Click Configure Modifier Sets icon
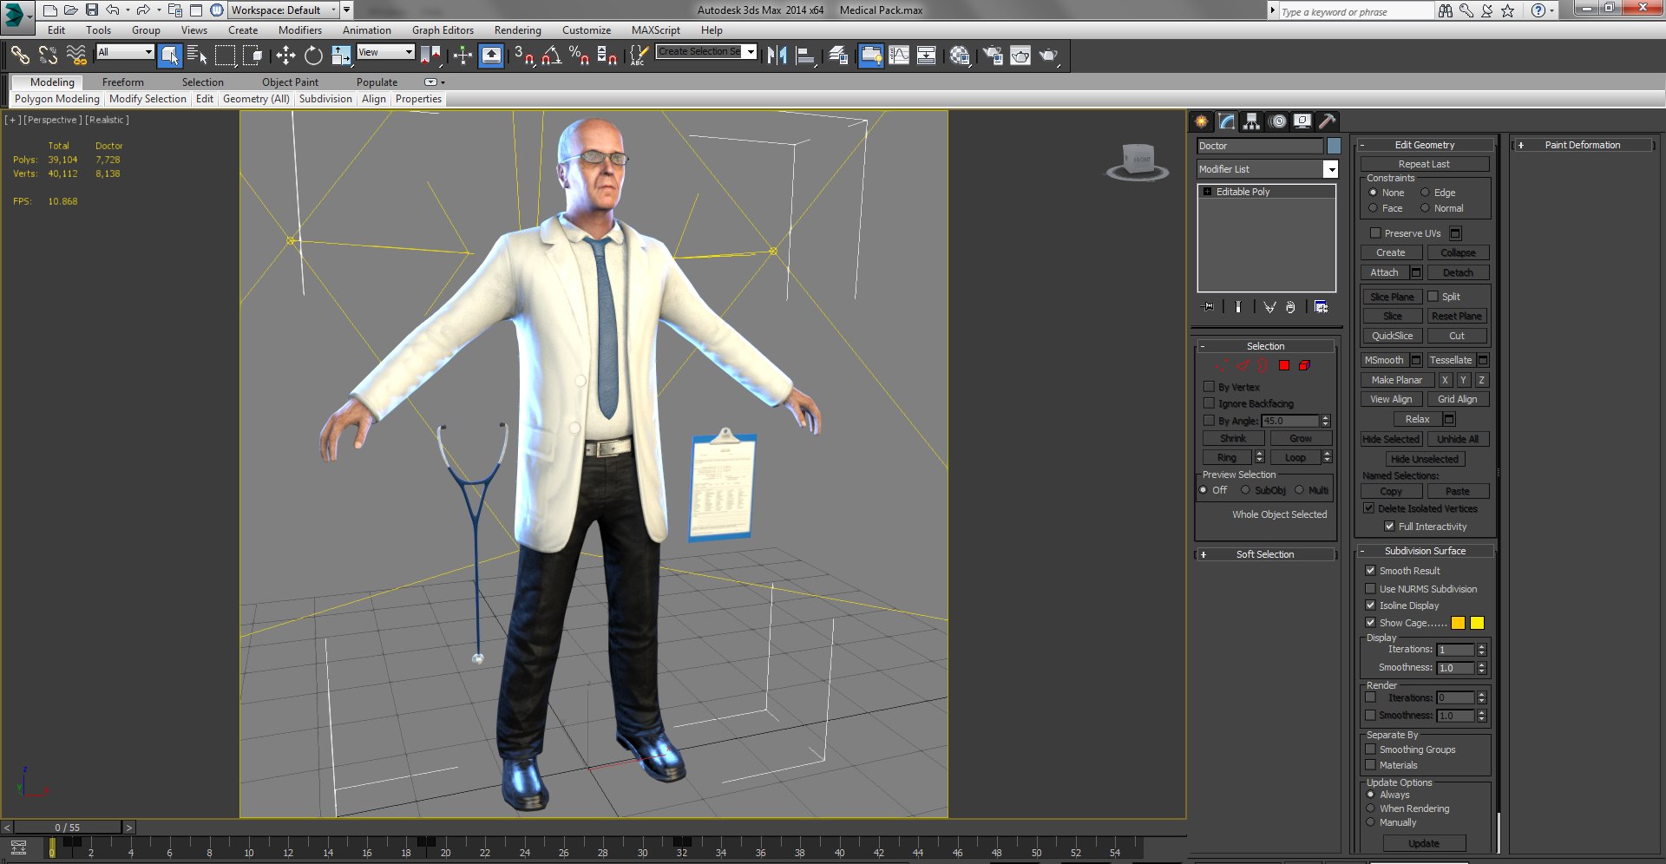 [x=1321, y=307]
